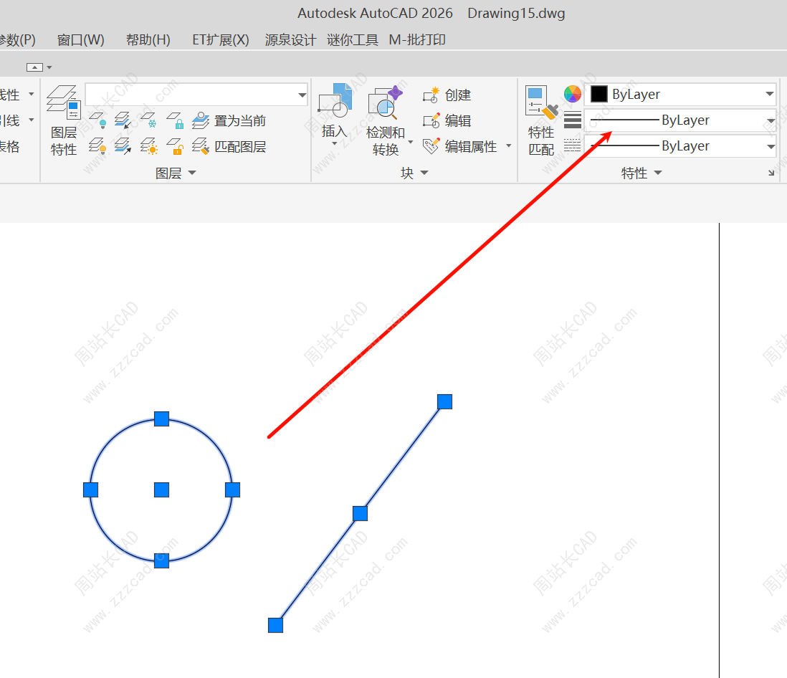Click the 匹配图层 button
This screenshot has height=678, width=787.
pyautogui.click(x=229, y=147)
